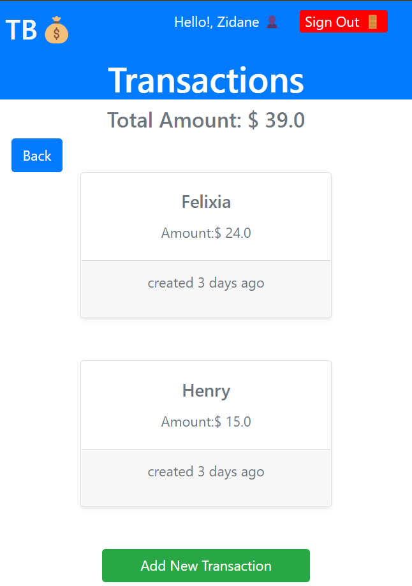412x586 pixels.
Task: Click the money bag logo icon
Action: (57, 30)
